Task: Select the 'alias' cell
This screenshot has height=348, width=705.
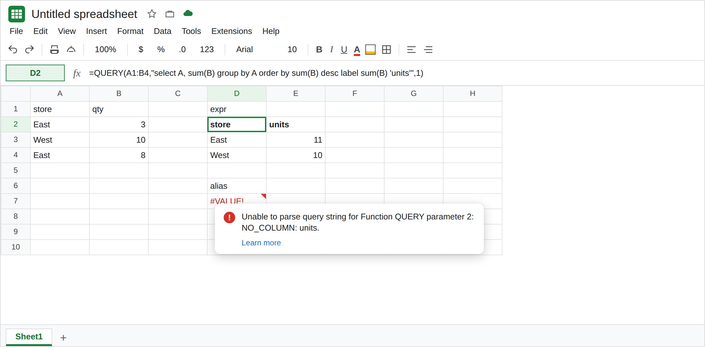Action: pyautogui.click(x=237, y=186)
